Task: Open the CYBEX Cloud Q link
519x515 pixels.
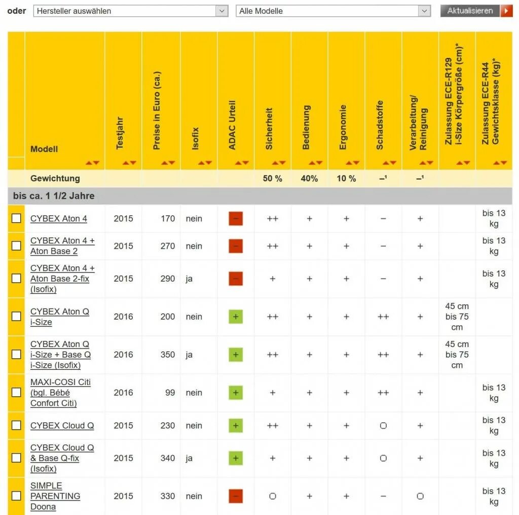Action: [62, 426]
